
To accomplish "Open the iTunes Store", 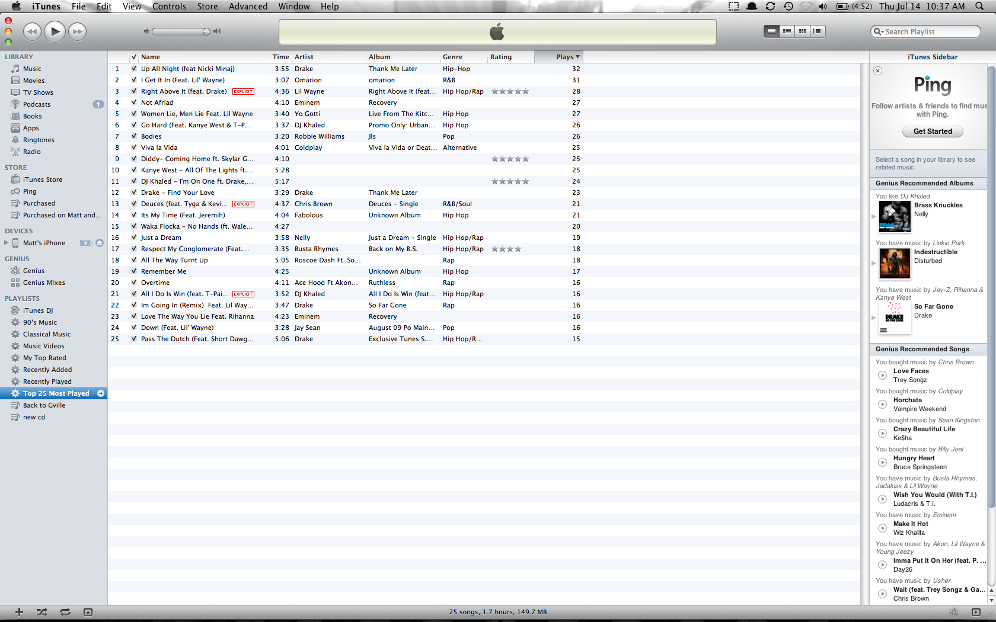I will [x=42, y=179].
